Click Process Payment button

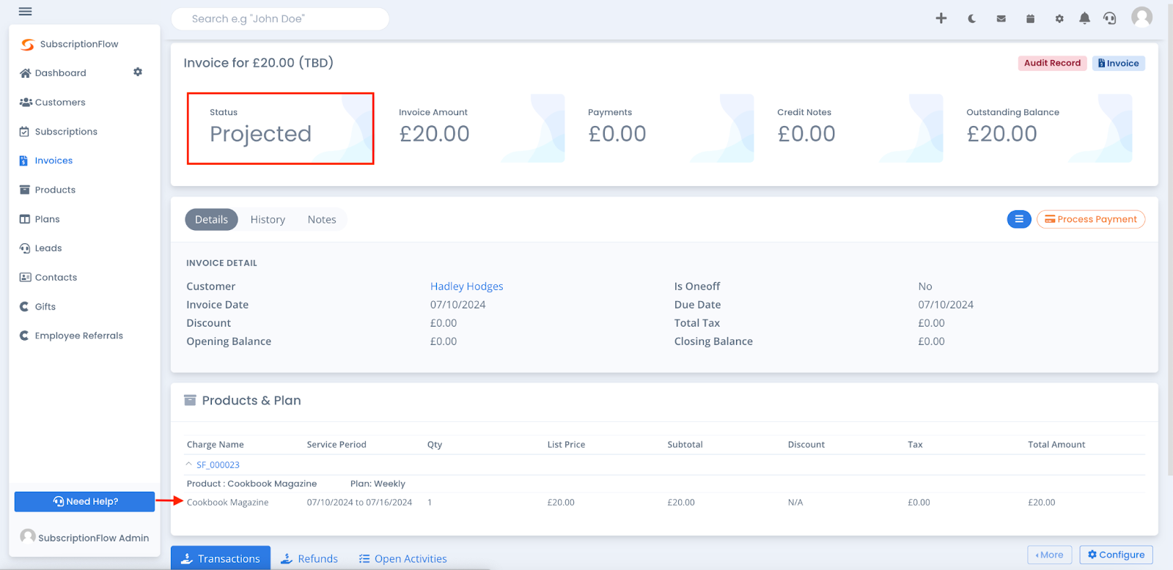point(1091,219)
